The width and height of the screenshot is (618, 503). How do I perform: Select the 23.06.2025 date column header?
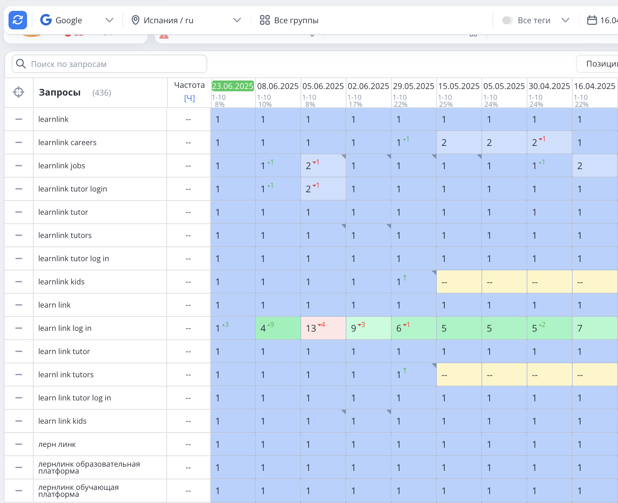(232, 86)
